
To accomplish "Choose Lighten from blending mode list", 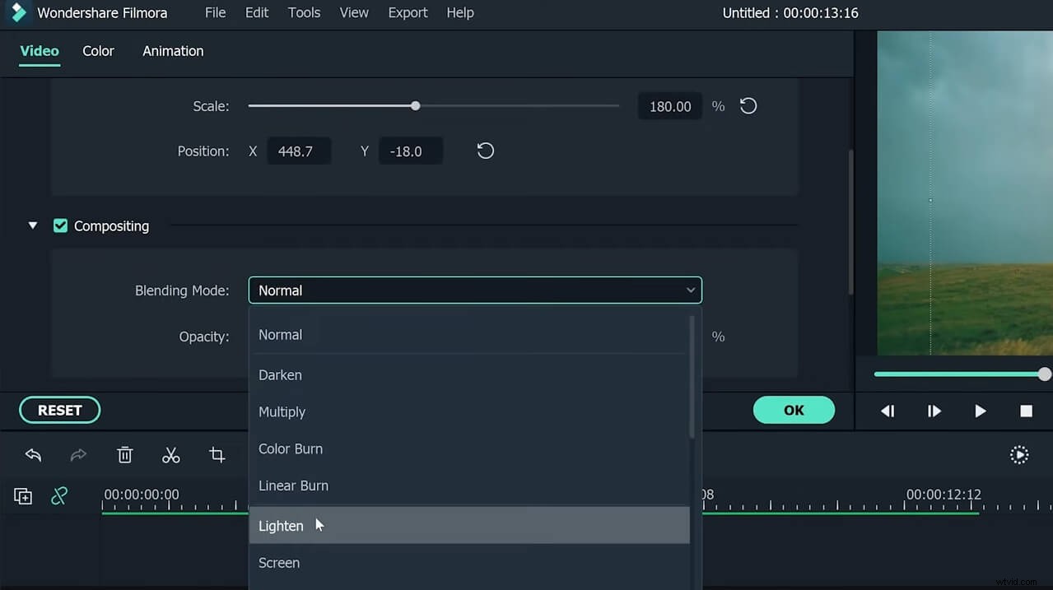I will click(x=282, y=526).
